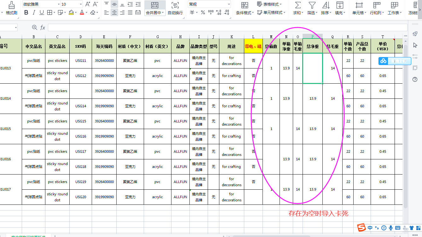Align text to top
422x237 pixels.
(107, 4)
